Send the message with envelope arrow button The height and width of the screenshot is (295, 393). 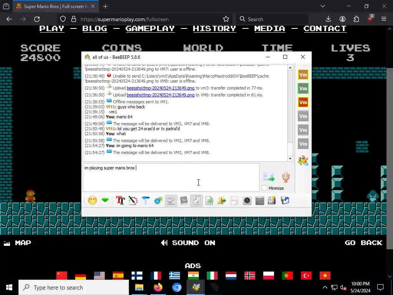(x=269, y=177)
